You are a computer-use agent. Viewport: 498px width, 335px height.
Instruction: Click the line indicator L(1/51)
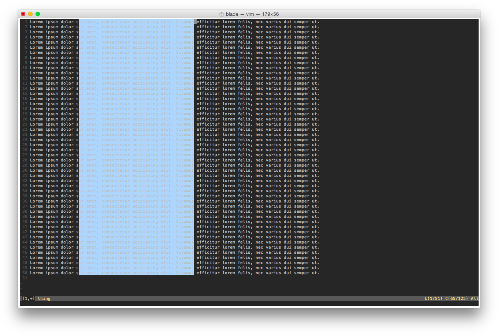click(x=433, y=298)
